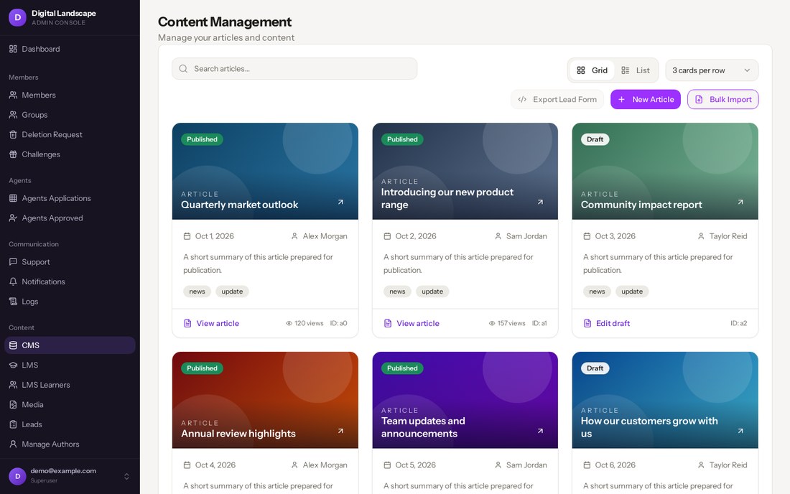Click the search magnifier icon
This screenshot has width=790, height=494.
coord(183,68)
